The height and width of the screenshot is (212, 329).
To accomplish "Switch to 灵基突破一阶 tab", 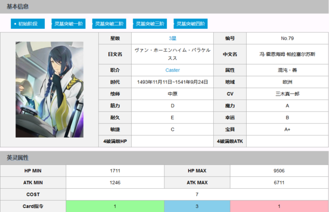I will coord(69,24).
